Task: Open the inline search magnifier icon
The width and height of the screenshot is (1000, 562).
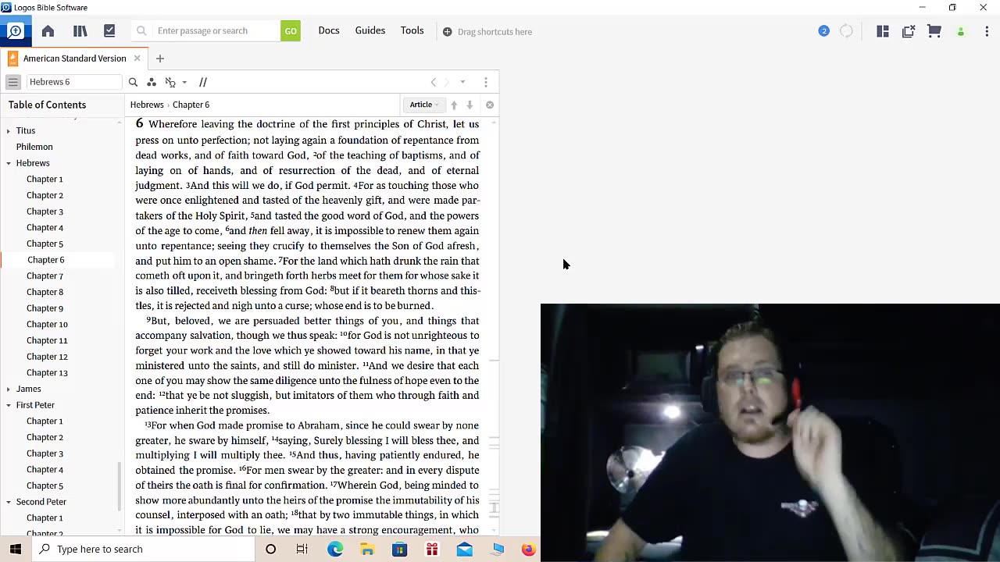Action: click(x=133, y=82)
